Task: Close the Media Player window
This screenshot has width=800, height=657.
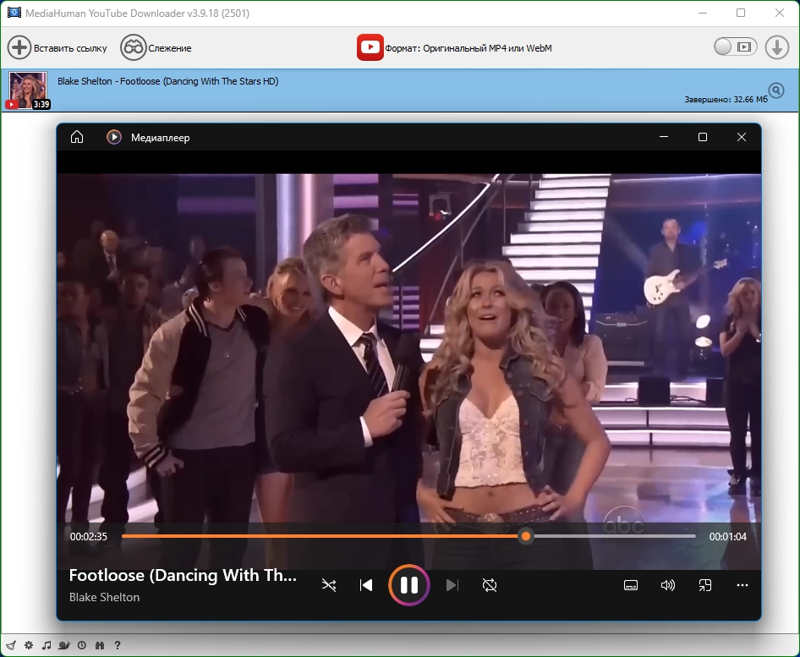Action: click(x=742, y=137)
